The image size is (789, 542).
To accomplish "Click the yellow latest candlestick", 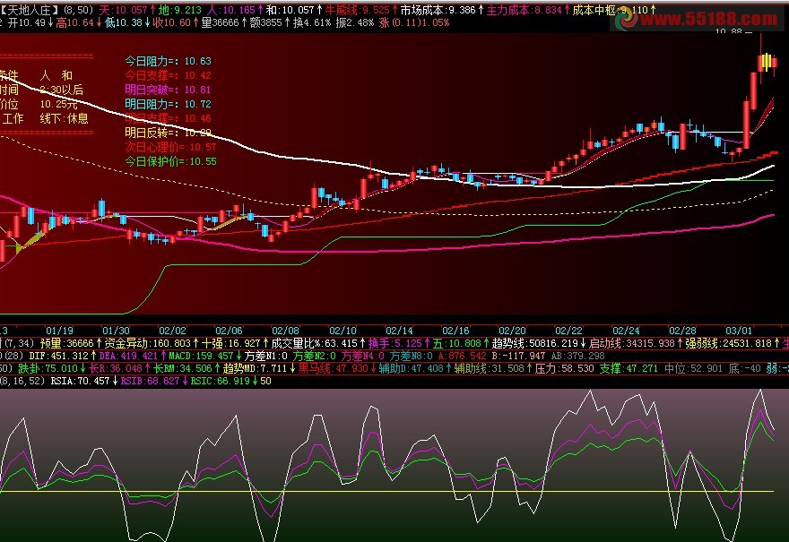I will [767, 62].
